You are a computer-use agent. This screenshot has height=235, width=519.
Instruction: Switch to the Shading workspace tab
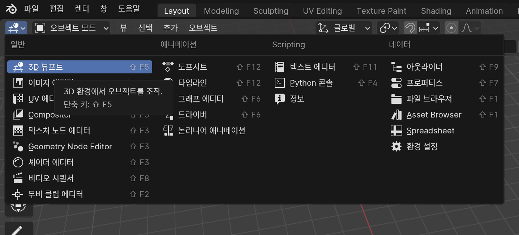point(436,11)
